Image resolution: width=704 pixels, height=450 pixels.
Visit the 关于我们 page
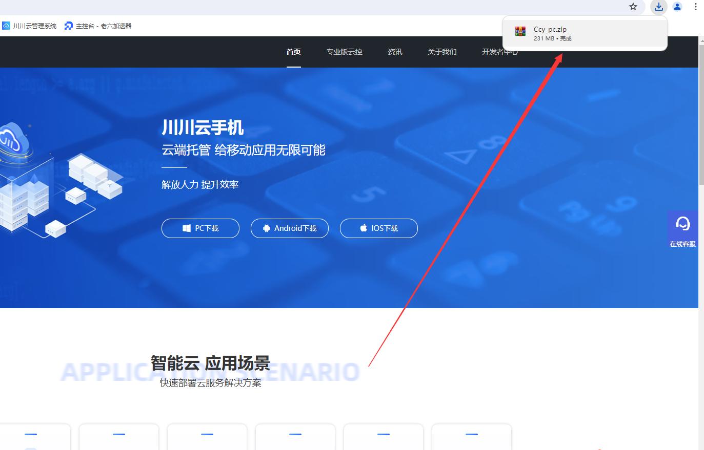[442, 52]
